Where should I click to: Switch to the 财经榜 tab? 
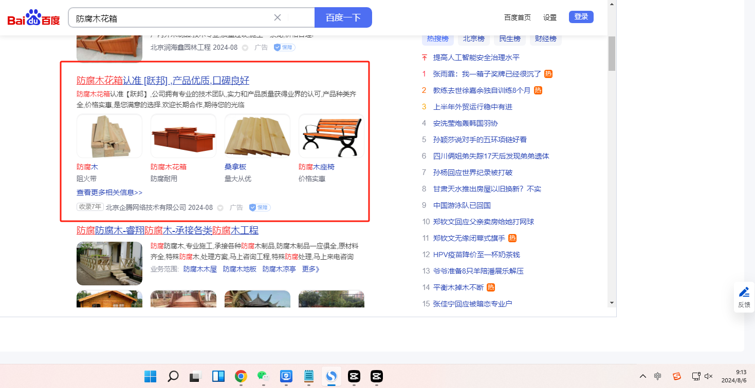point(546,38)
